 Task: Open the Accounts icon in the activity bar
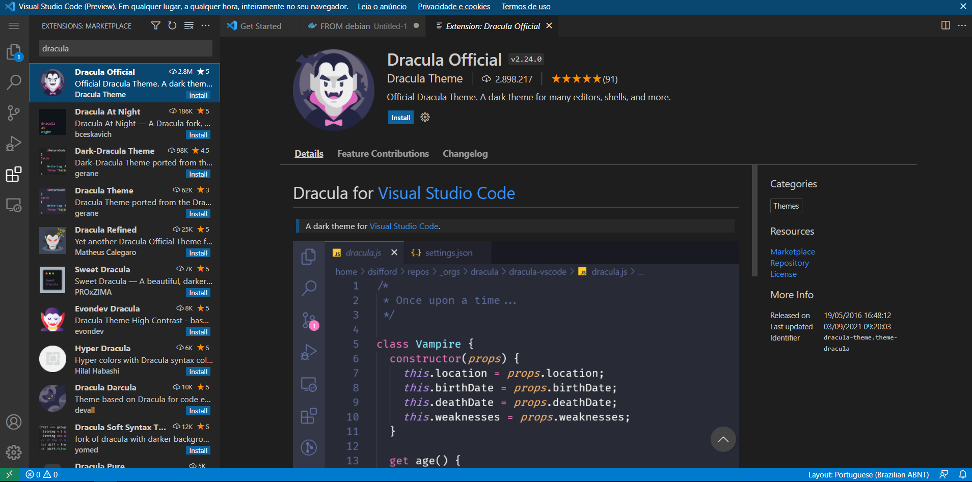[x=14, y=422]
